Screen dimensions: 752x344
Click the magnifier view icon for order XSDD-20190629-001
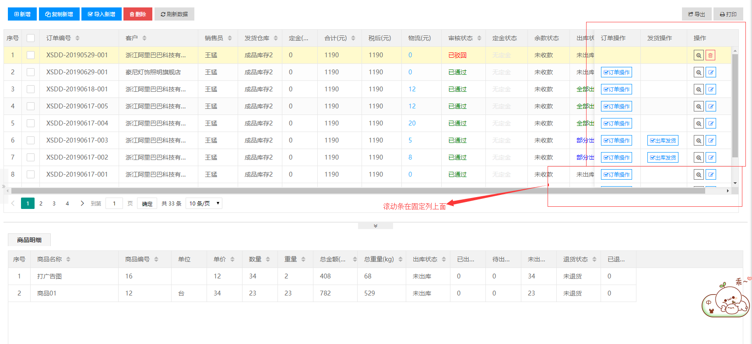[699, 73]
